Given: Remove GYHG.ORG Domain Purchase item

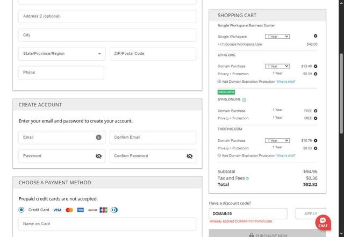Looking at the screenshot, I should 316,66.
